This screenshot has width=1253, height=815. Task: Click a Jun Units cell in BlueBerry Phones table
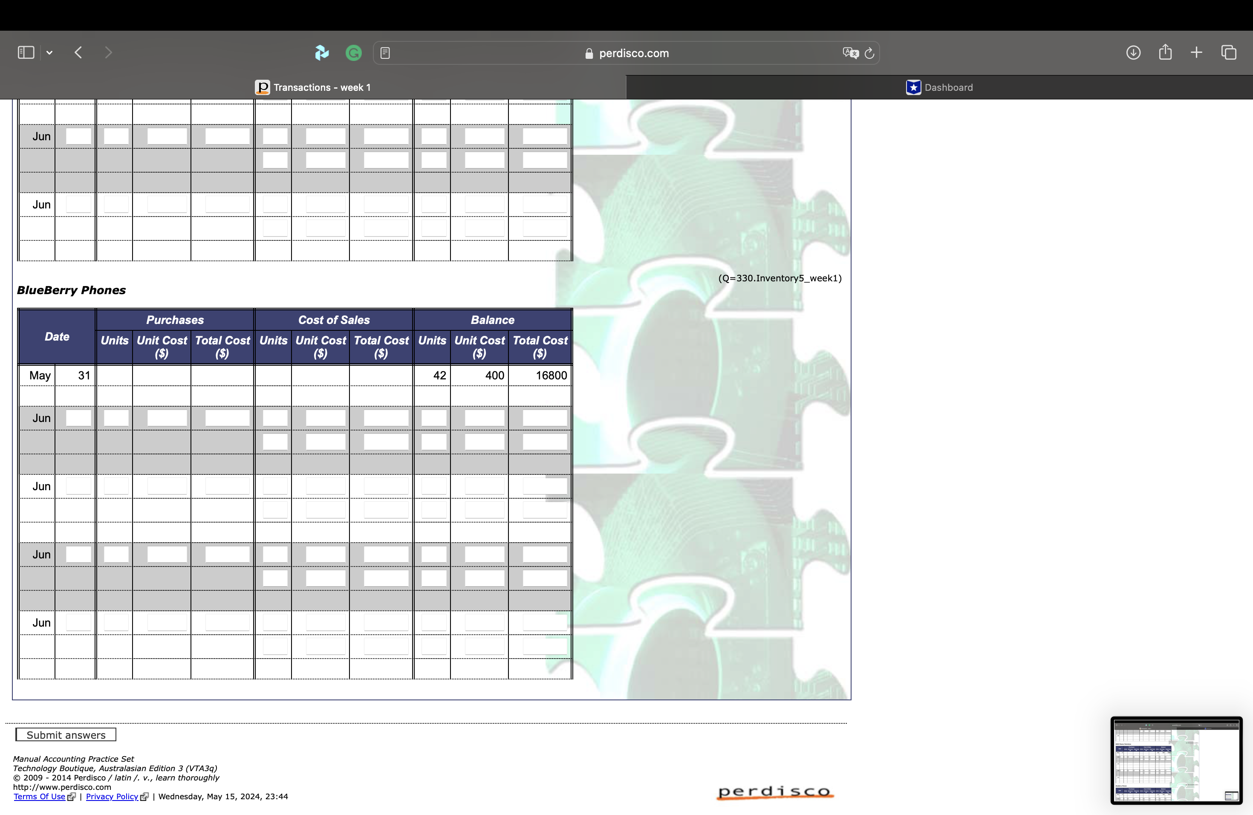point(114,417)
